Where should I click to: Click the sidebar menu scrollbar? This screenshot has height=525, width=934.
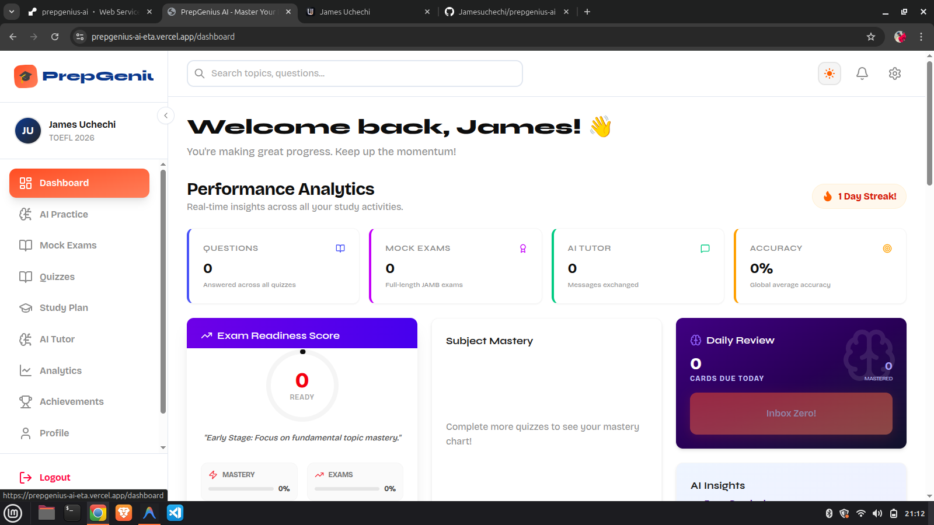(163, 292)
